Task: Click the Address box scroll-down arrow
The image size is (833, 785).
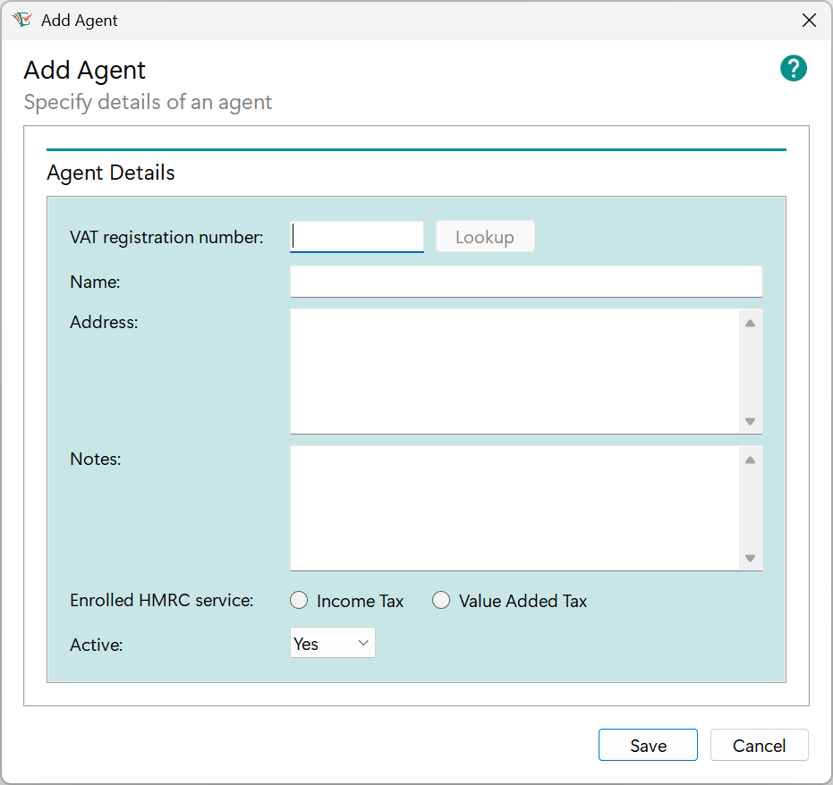Action: [751, 421]
